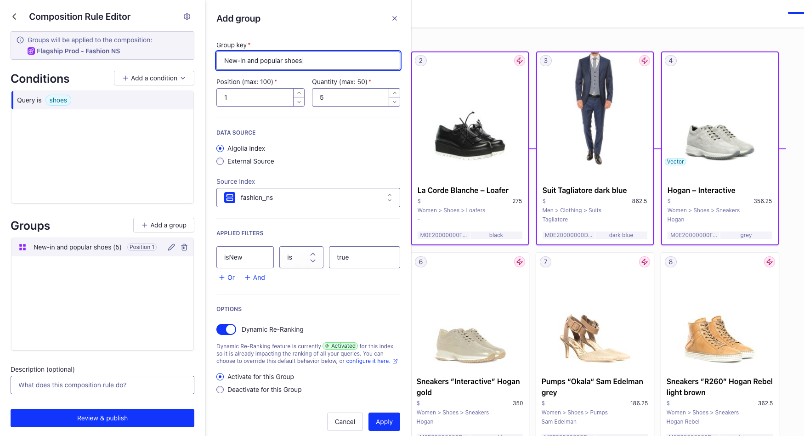
Task: Apply the group settings
Action: (384, 422)
